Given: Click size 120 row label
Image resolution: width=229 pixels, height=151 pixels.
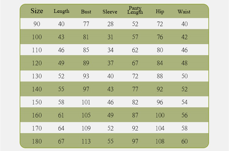Looking at the screenshot, I should click(37, 63).
